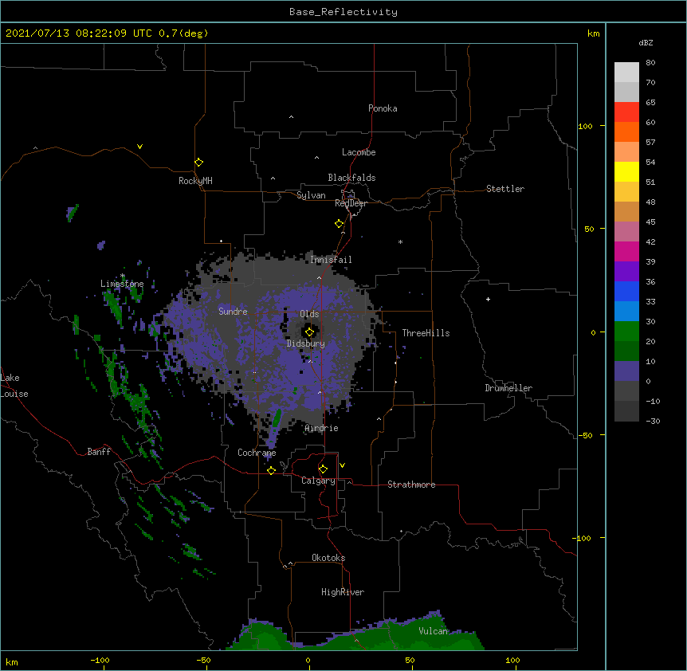The width and height of the screenshot is (687, 671).
Task: Click the white plus marker west of Drumheller
Action: [488, 299]
